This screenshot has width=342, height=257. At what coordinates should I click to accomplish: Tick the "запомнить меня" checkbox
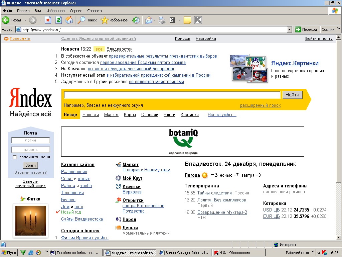tap(15, 157)
